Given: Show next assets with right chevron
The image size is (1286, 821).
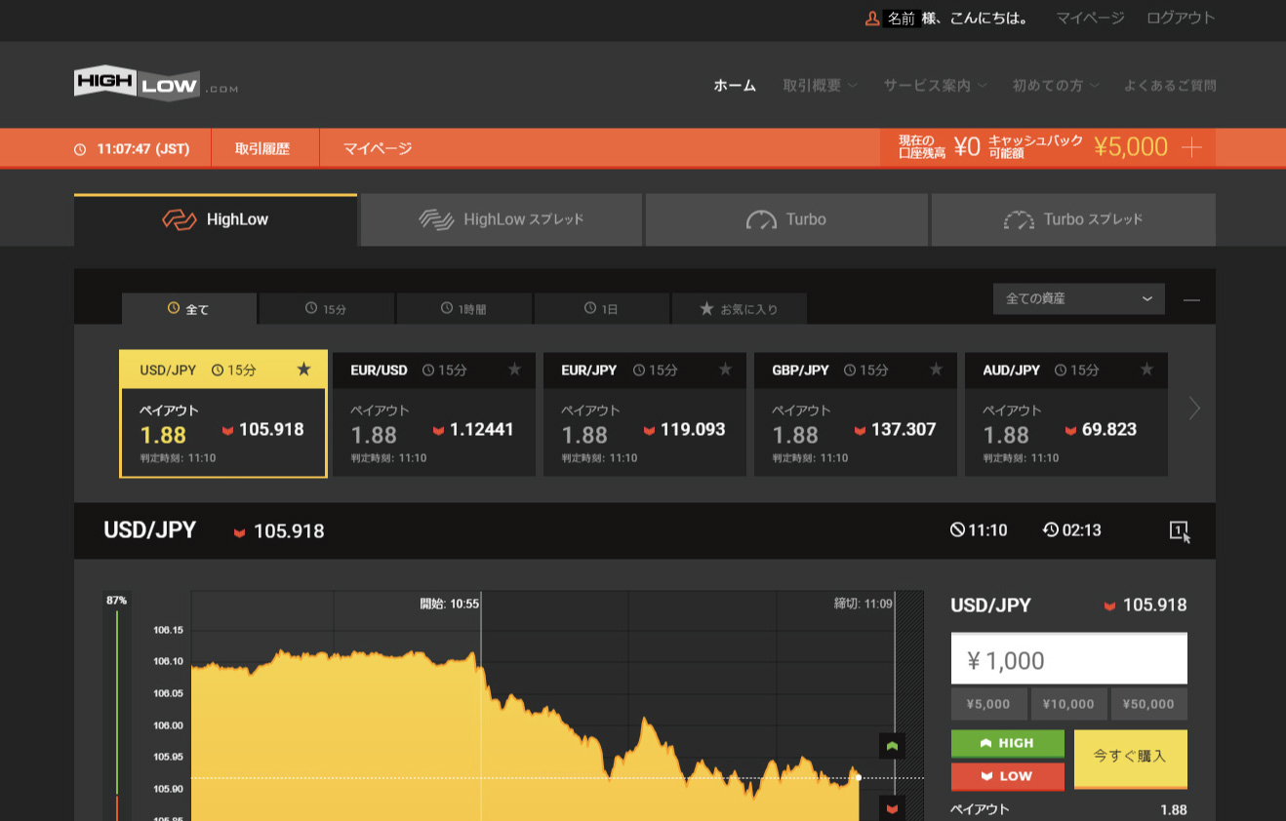Looking at the screenshot, I should coord(1194,409).
